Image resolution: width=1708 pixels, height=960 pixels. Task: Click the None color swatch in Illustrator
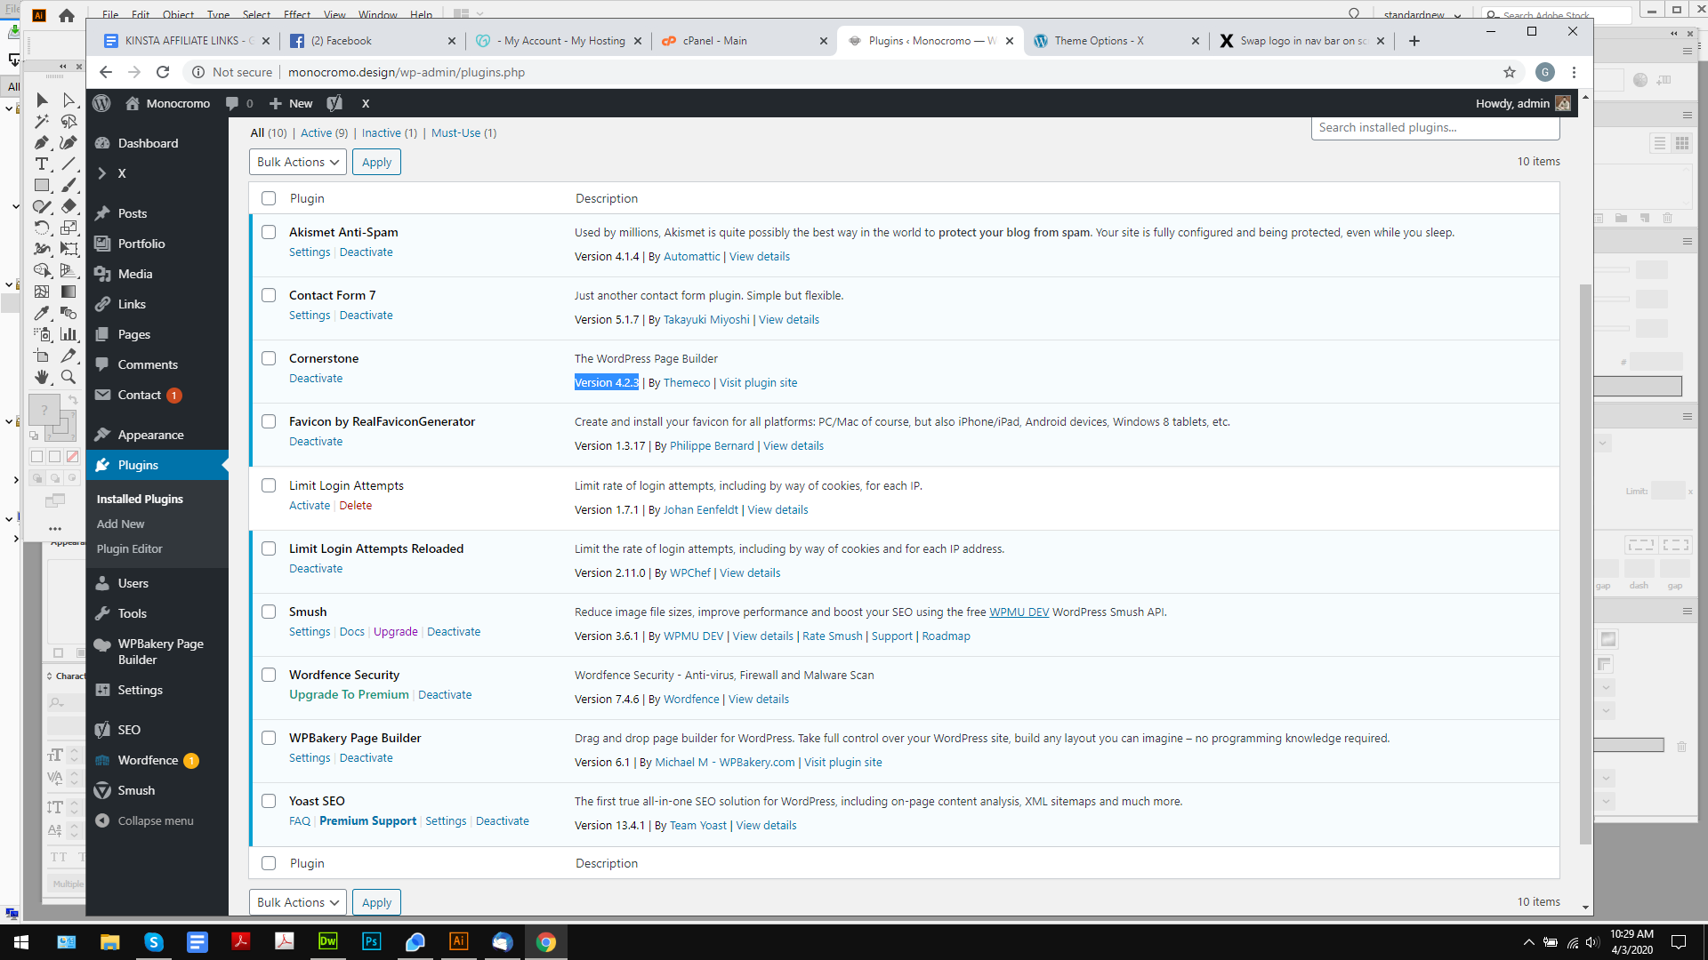72,456
